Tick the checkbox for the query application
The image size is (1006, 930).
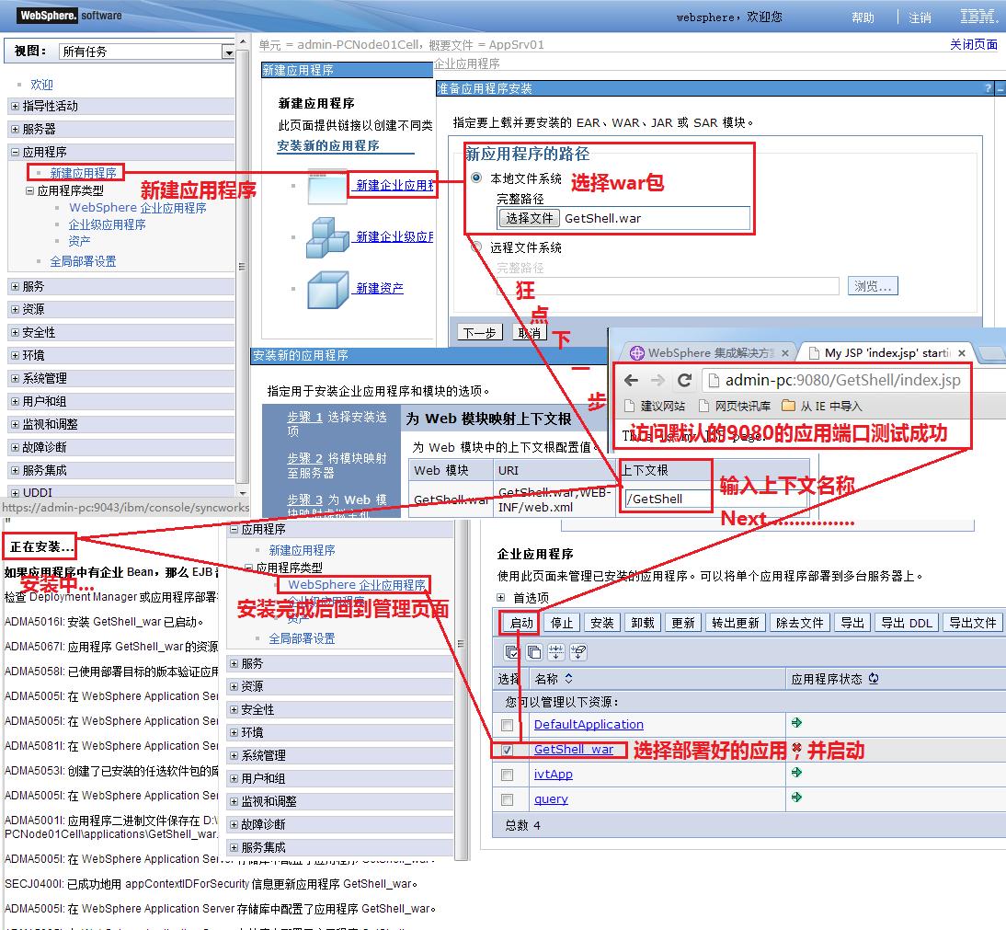(x=507, y=799)
